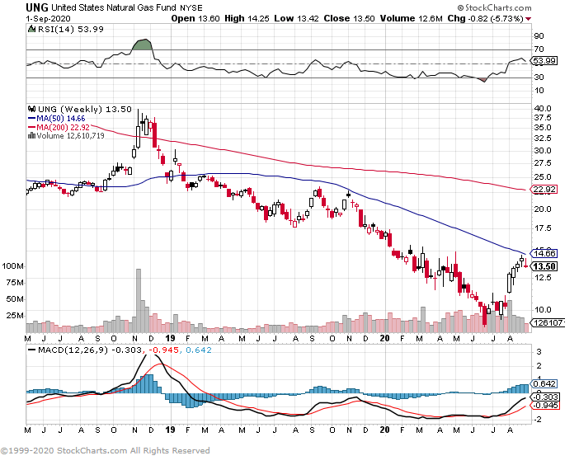Click the MA(50) 14.66 legend text
The width and height of the screenshot is (579, 465).
[60, 119]
